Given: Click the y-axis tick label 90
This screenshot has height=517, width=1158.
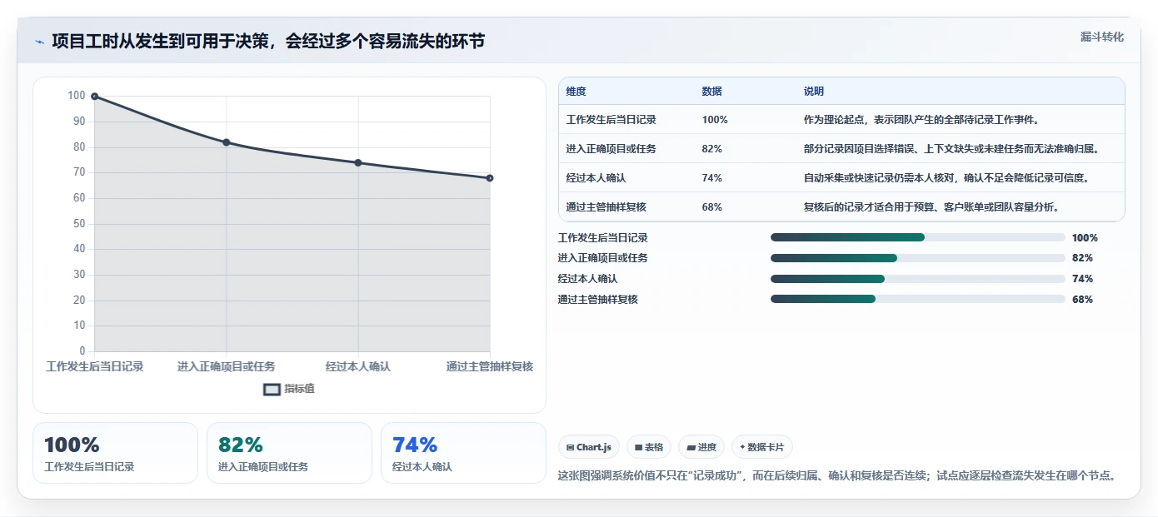Looking at the screenshot, I should tap(79, 122).
